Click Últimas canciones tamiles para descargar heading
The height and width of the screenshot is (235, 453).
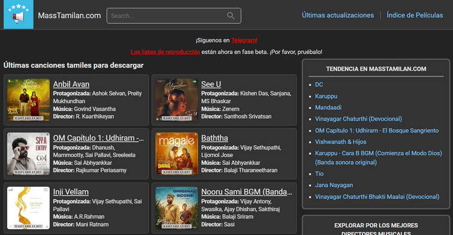(x=73, y=65)
